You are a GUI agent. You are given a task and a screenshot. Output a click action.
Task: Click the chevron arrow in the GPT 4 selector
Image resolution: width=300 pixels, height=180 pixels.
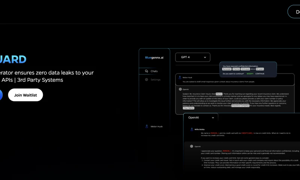[205, 57]
